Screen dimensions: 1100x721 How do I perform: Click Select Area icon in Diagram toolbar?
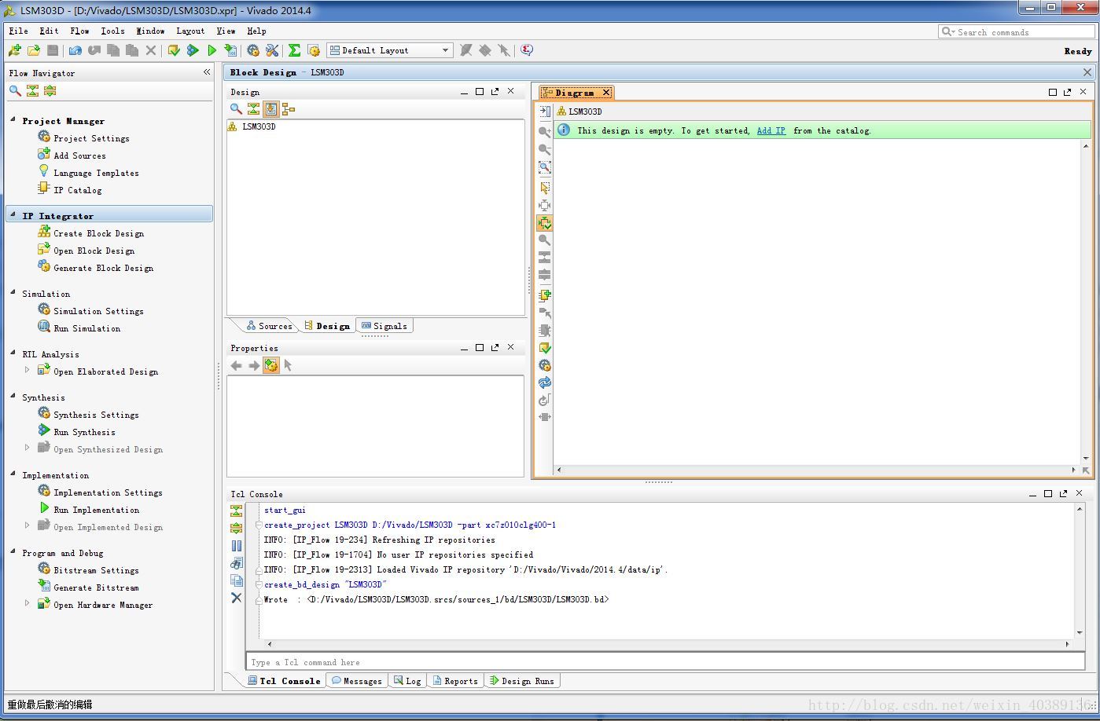[544, 188]
